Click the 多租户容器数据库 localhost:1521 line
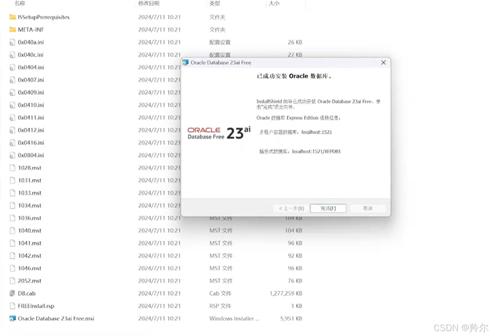The image size is (490, 336). point(296,132)
